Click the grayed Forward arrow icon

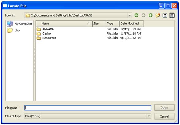144,15
